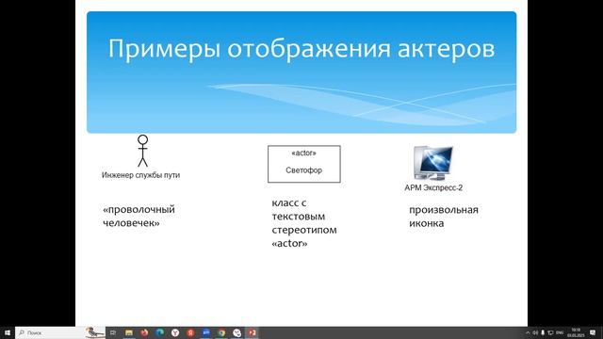Open File Explorer from the taskbar
The width and height of the screenshot is (603, 339).
coord(129,332)
